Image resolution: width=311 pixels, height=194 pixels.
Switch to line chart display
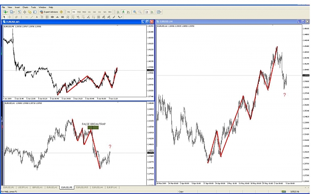[128, 12]
